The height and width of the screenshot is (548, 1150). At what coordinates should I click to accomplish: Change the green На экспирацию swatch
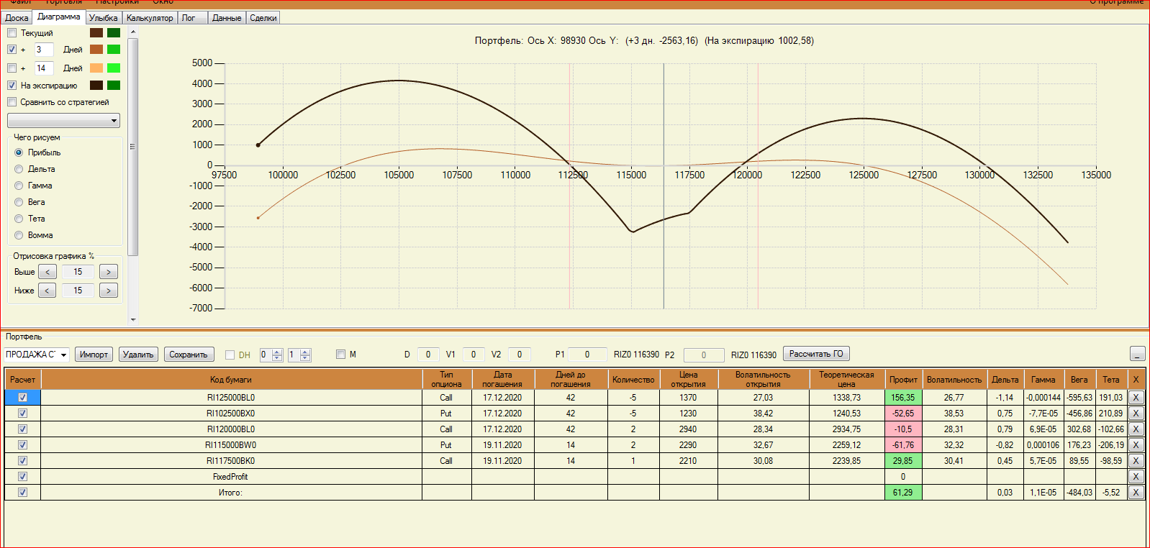(114, 86)
